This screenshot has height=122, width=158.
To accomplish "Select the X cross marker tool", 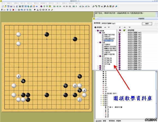I will 46,10.
